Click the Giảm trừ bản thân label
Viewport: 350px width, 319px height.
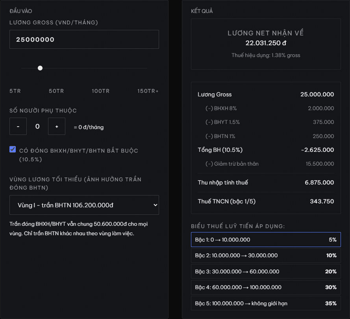[x=232, y=164]
